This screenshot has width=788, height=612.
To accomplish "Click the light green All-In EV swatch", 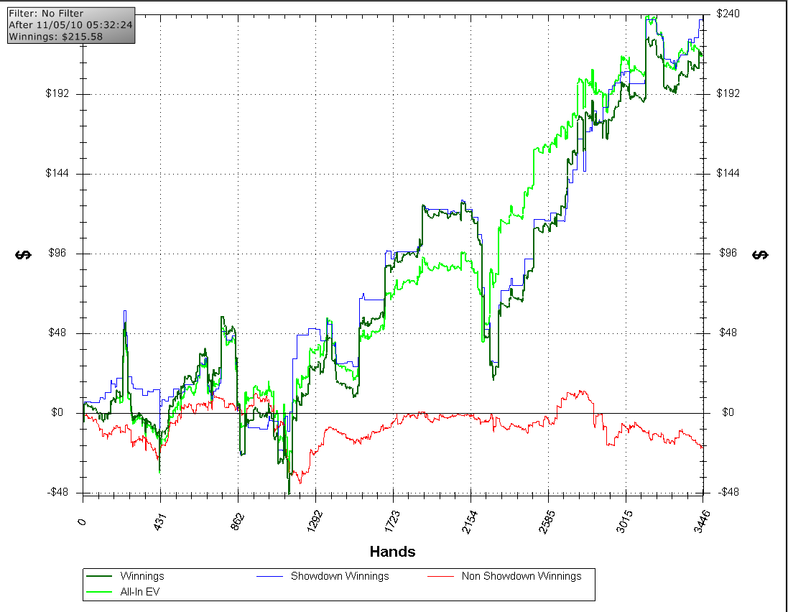I will click(x=100, y=592).
